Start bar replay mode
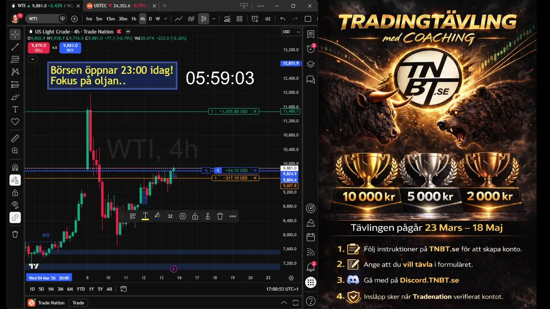This screenshot has width=550, height=309. (x=268, y=19)
